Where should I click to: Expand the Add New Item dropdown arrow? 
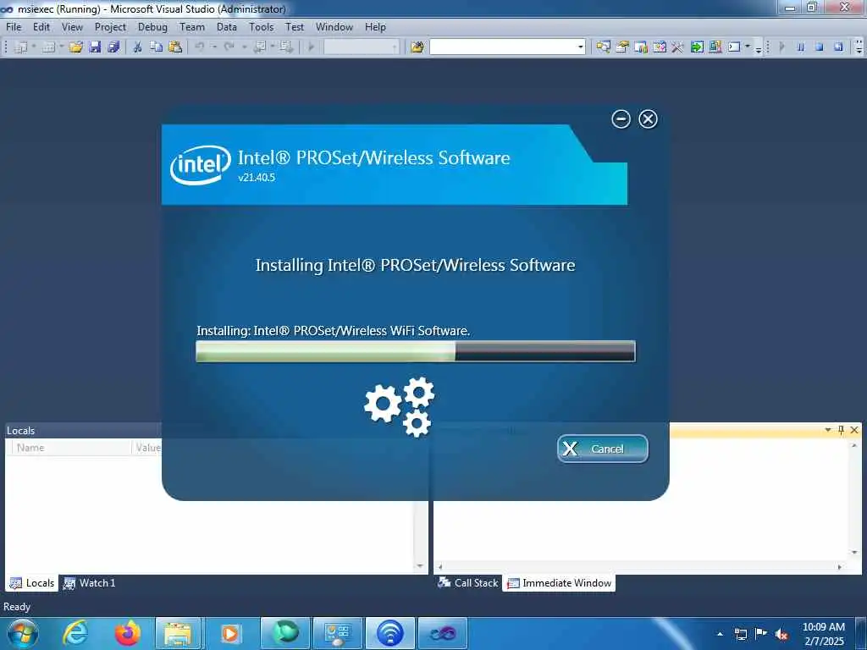pyautogui.click(x=61, y=47)
